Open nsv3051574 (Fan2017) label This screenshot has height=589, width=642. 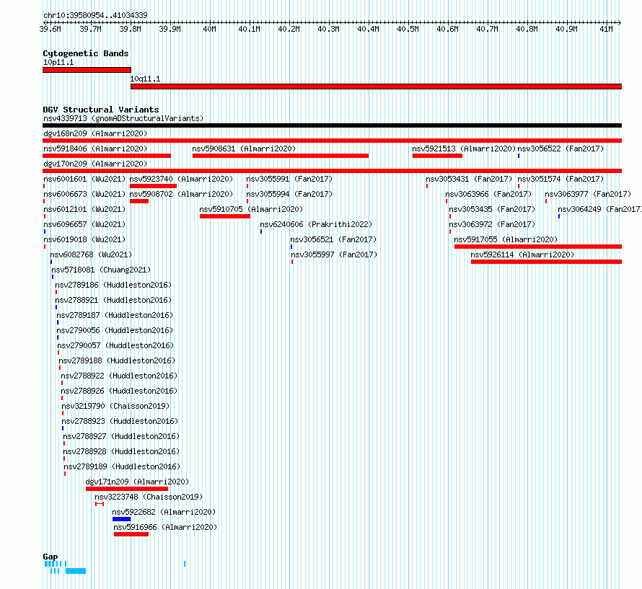pos(560,179)
